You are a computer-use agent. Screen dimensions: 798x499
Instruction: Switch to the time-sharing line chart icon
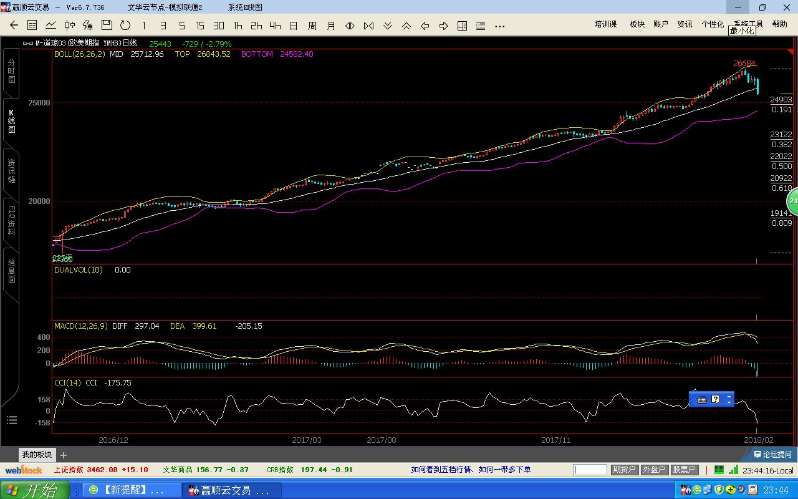pos(50,26)
